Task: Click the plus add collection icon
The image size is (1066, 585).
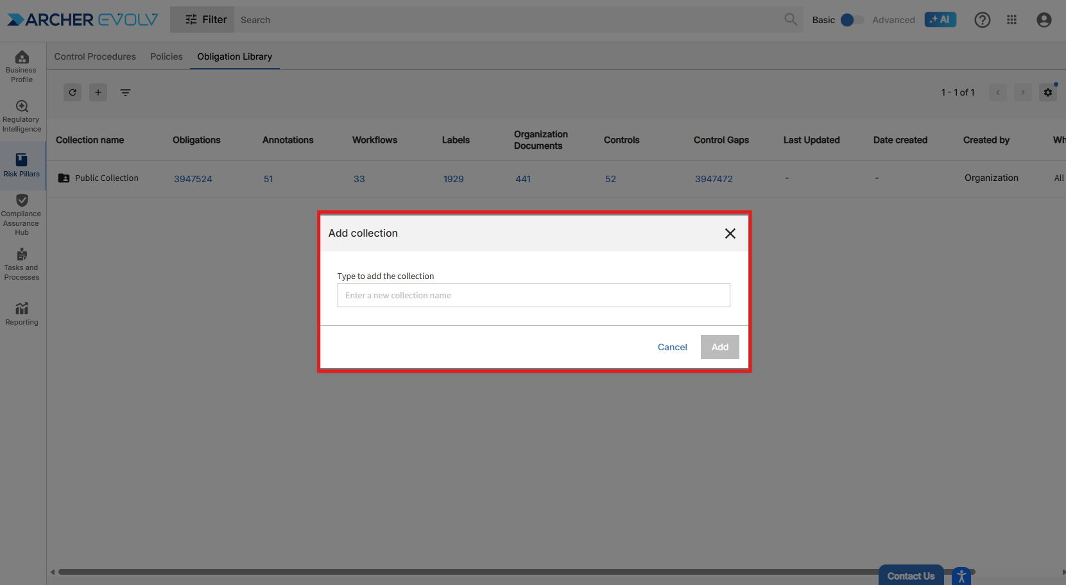Action: (x=98, y=92)
